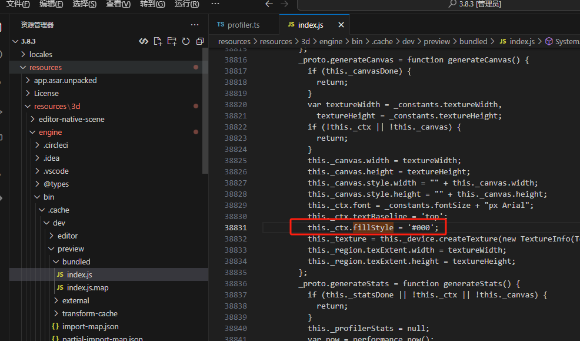Click the preview breadcrumb segment
The width and height of the screenshot is (580, 341).
point(437,41)
